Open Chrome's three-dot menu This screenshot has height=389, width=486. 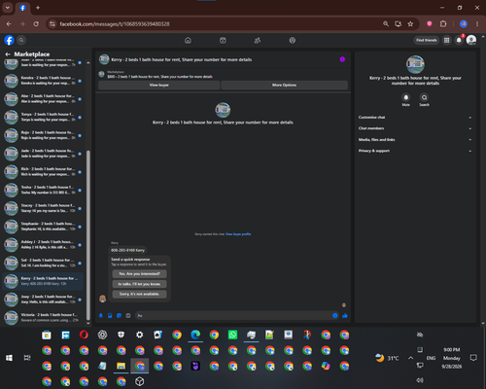click(x=477, y=24)
